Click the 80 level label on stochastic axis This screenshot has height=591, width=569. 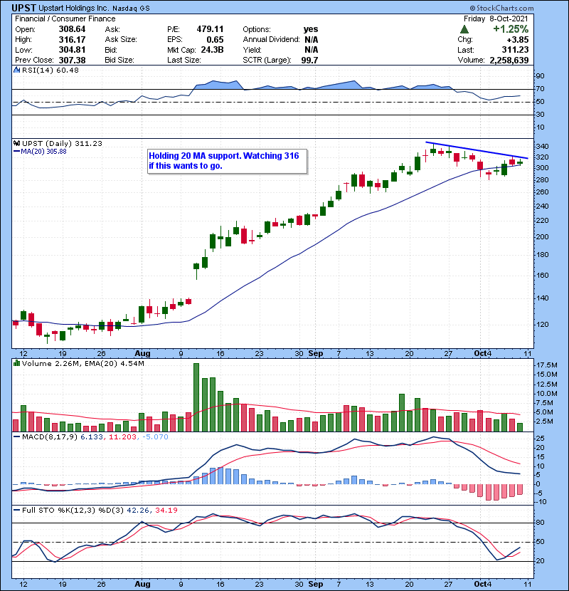click(541, 523)
